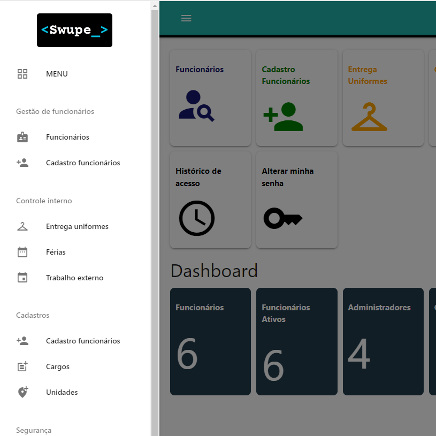Toggle the hamburger menu in top bar
The image size is (436, 436).
(x=186, y=18)
